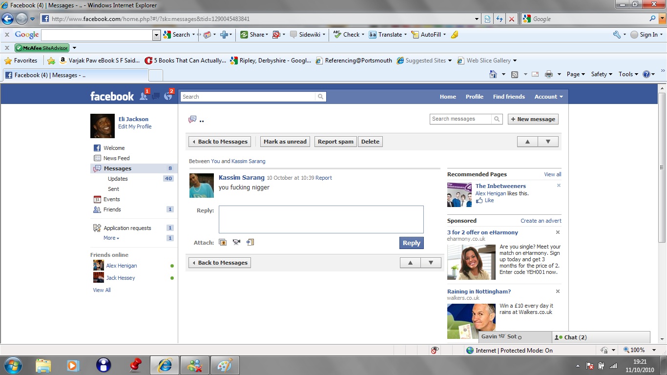Click the Internet Explorer refresh icon

tap(499, 19)
